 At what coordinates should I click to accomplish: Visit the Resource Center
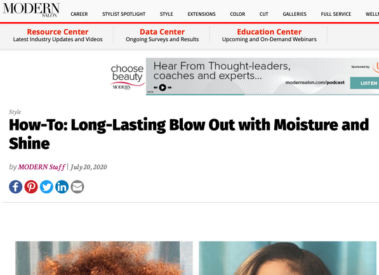(x=58, y=35)
